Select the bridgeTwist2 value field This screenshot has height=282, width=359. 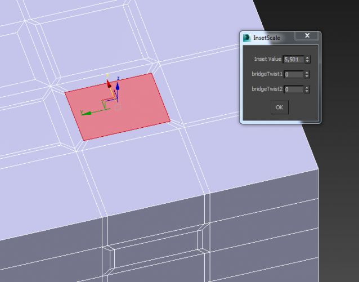pyautogui.click(x=293, y=89)
